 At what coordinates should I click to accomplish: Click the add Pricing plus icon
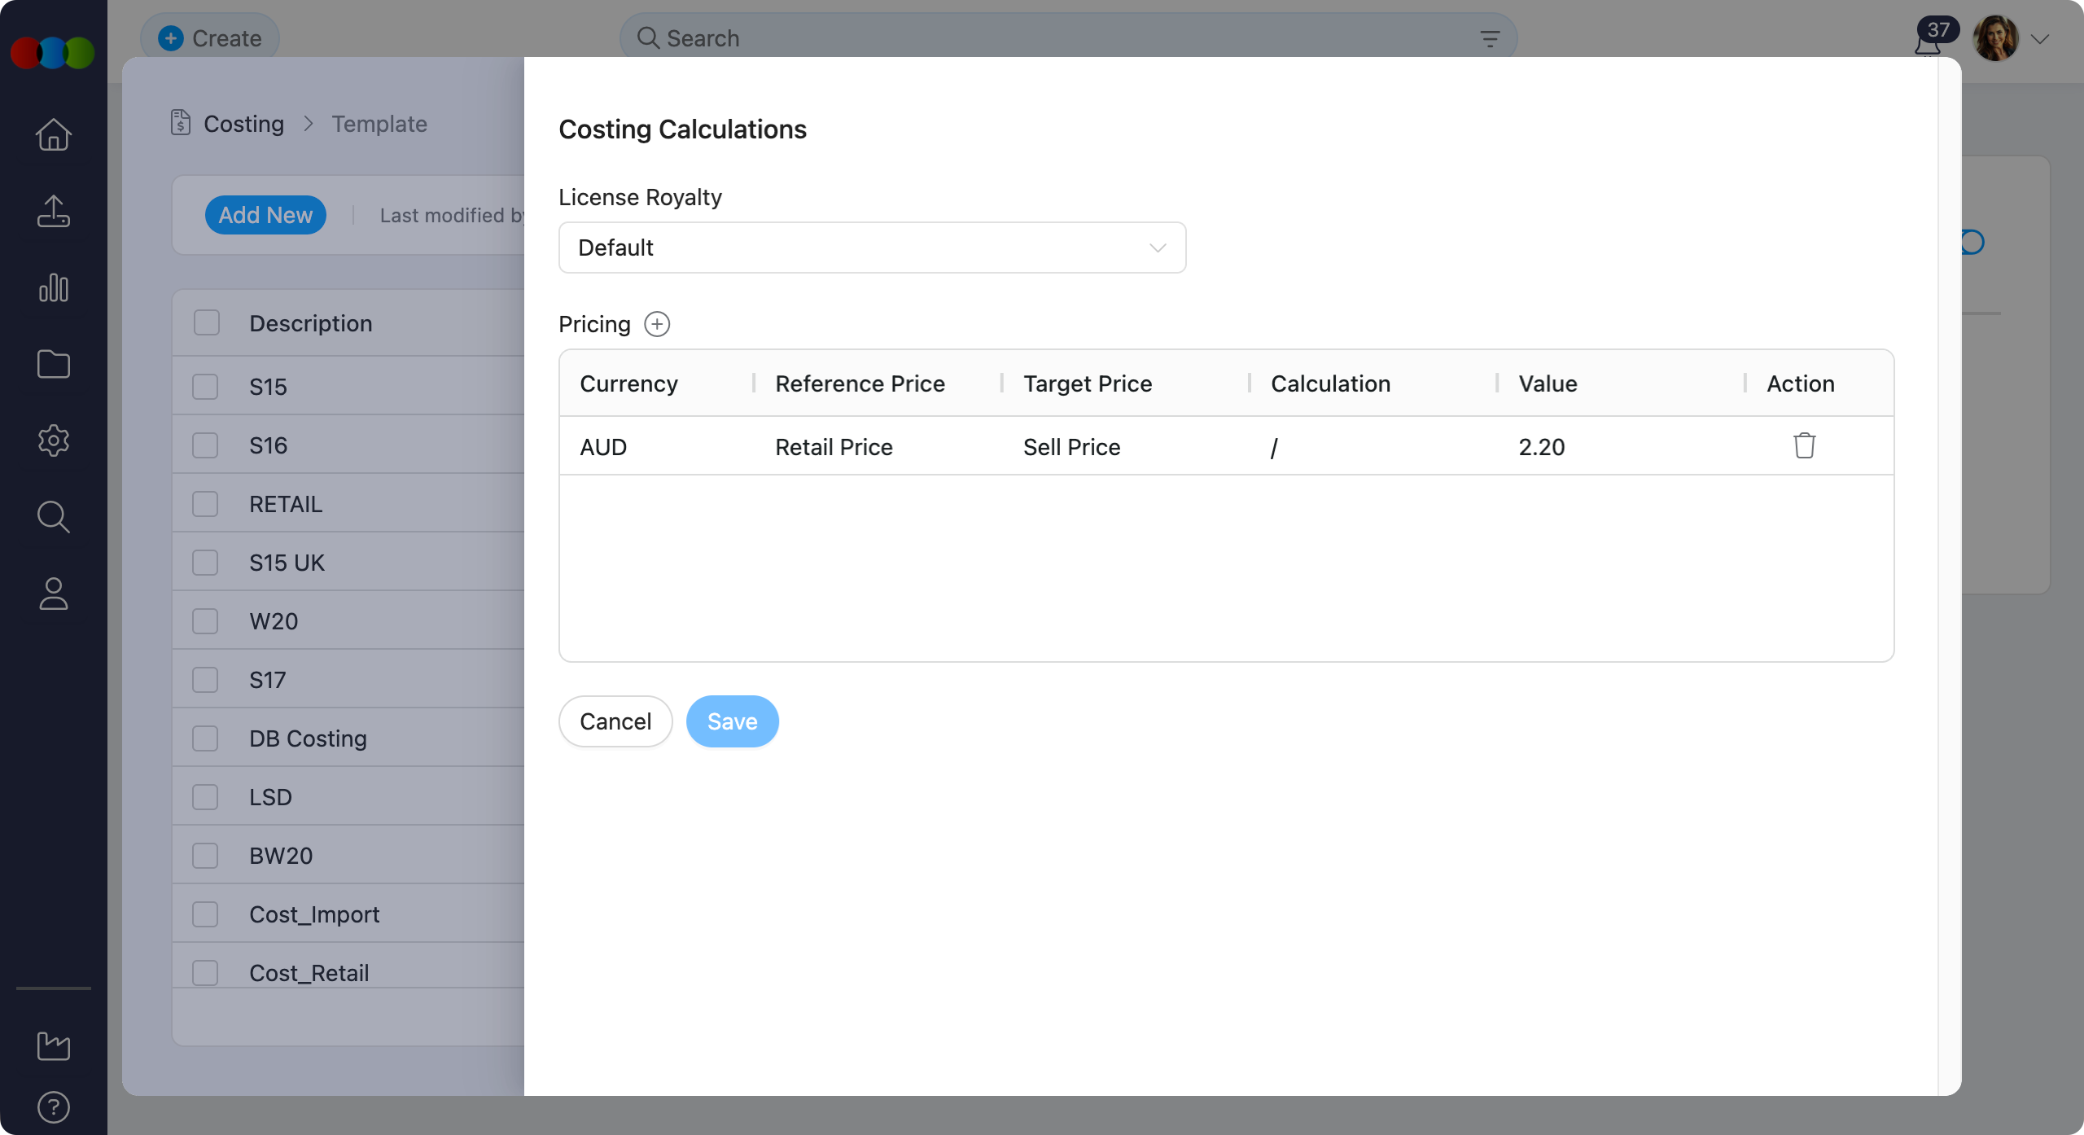pyautogui.click(x=656, y=324)
